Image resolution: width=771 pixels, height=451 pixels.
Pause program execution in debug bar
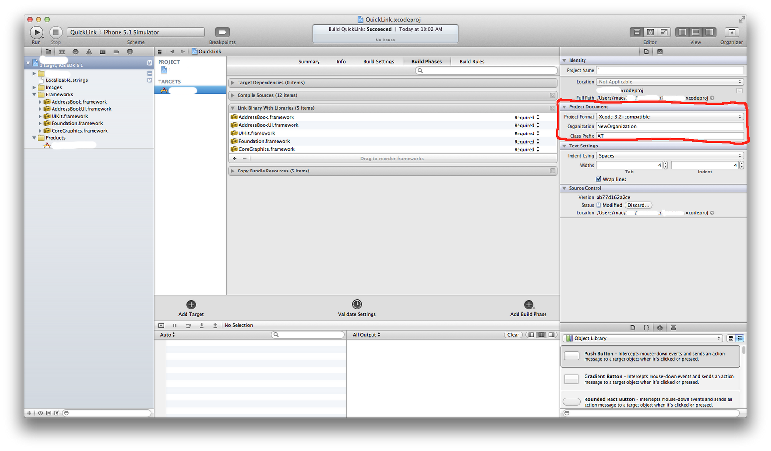pyautogui.click(x=174, y=326)
